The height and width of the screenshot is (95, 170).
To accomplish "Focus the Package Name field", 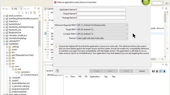I will 101,18.
